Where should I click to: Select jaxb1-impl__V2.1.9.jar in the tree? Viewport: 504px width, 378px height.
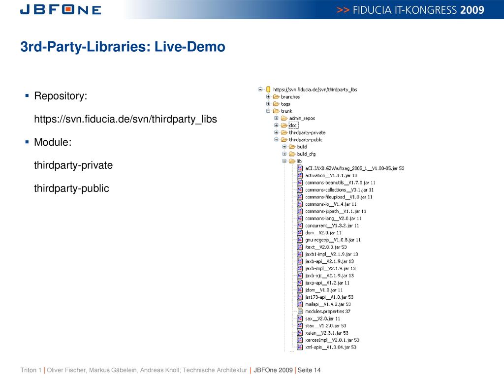pyautogui.click(x=331, y=254)
